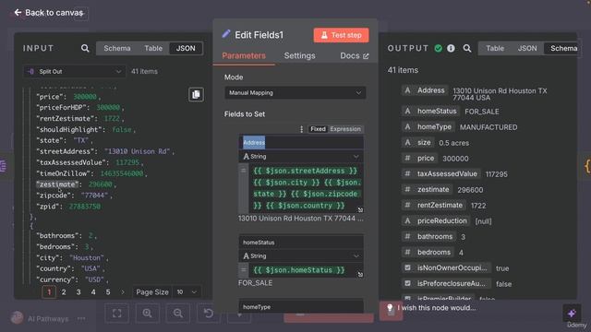Screen dimensions: 591x332
Task: Go to input page 1
Action: click(x=49, y=292)
